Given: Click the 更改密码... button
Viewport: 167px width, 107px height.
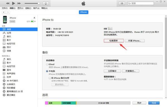Looking at the screenshot, I should [x=60, y=85].
